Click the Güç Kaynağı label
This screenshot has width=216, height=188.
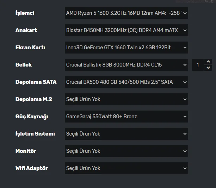point(32,117)
